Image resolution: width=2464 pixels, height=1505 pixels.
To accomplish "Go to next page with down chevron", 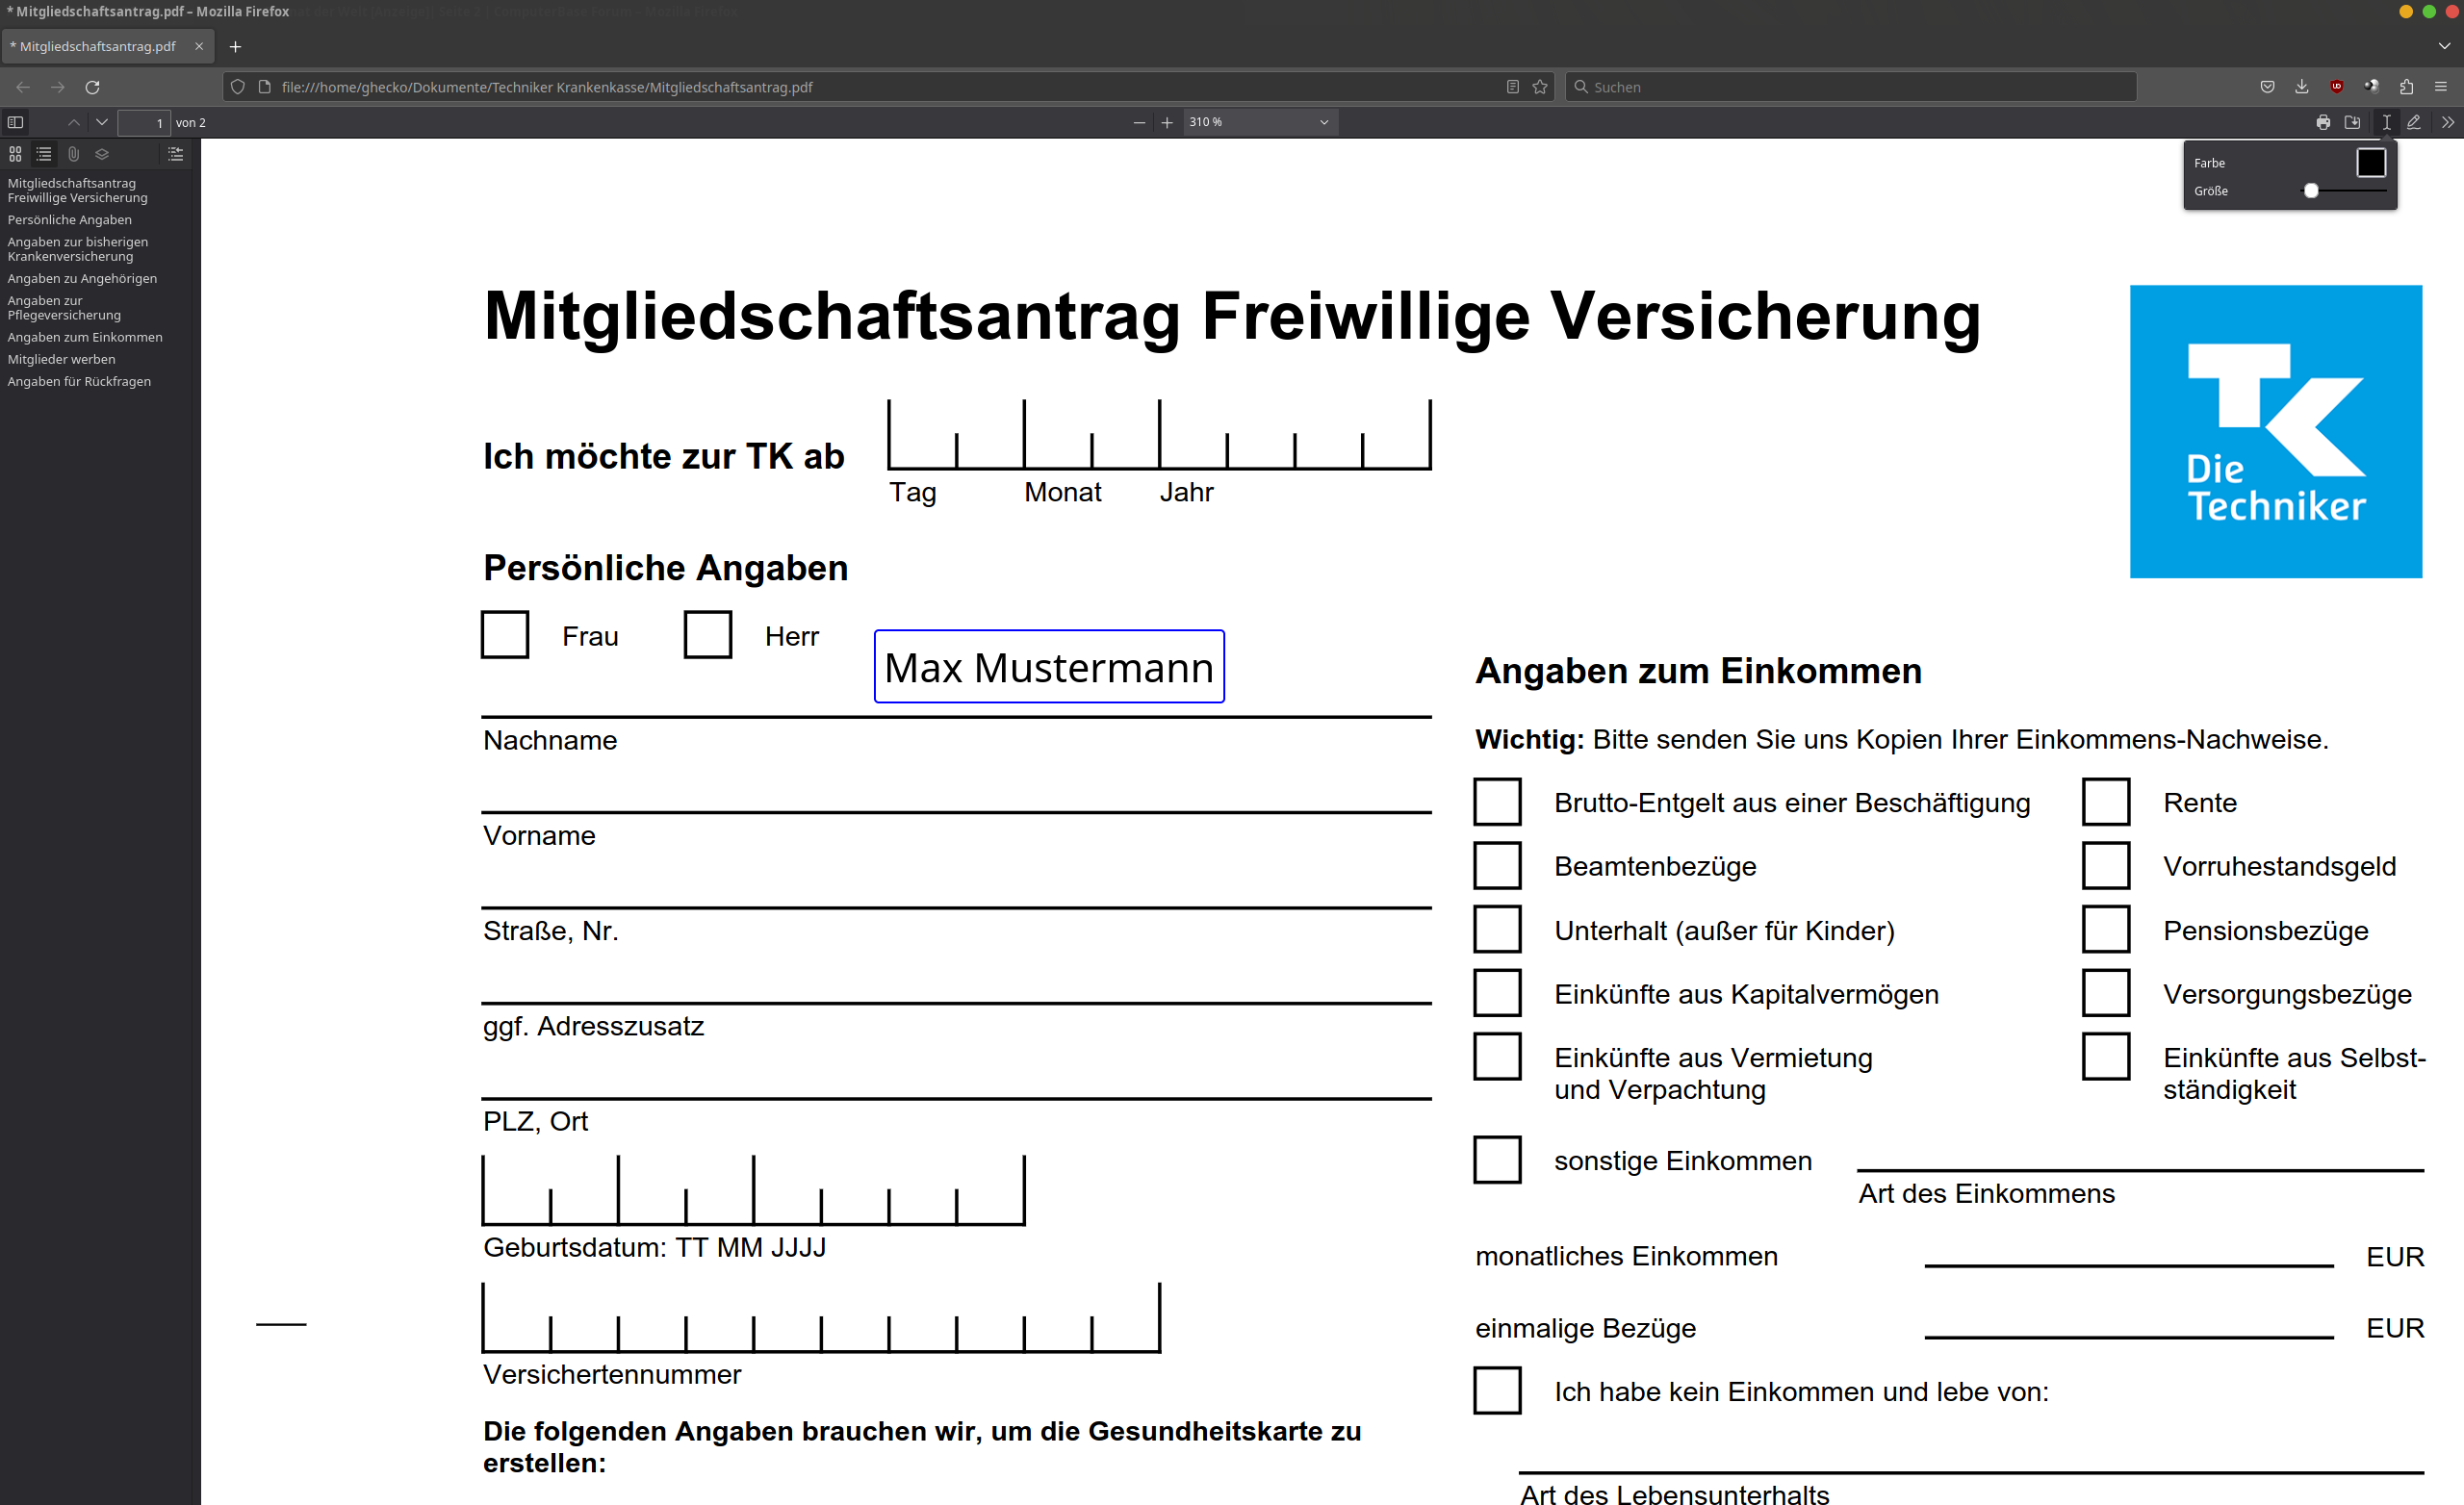I will [x=101, y=122].
